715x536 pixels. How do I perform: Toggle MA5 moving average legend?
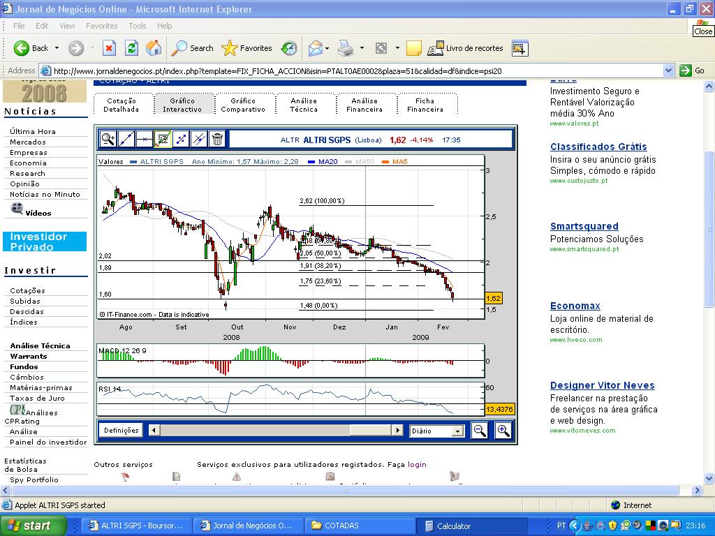[x=395, y=161]
